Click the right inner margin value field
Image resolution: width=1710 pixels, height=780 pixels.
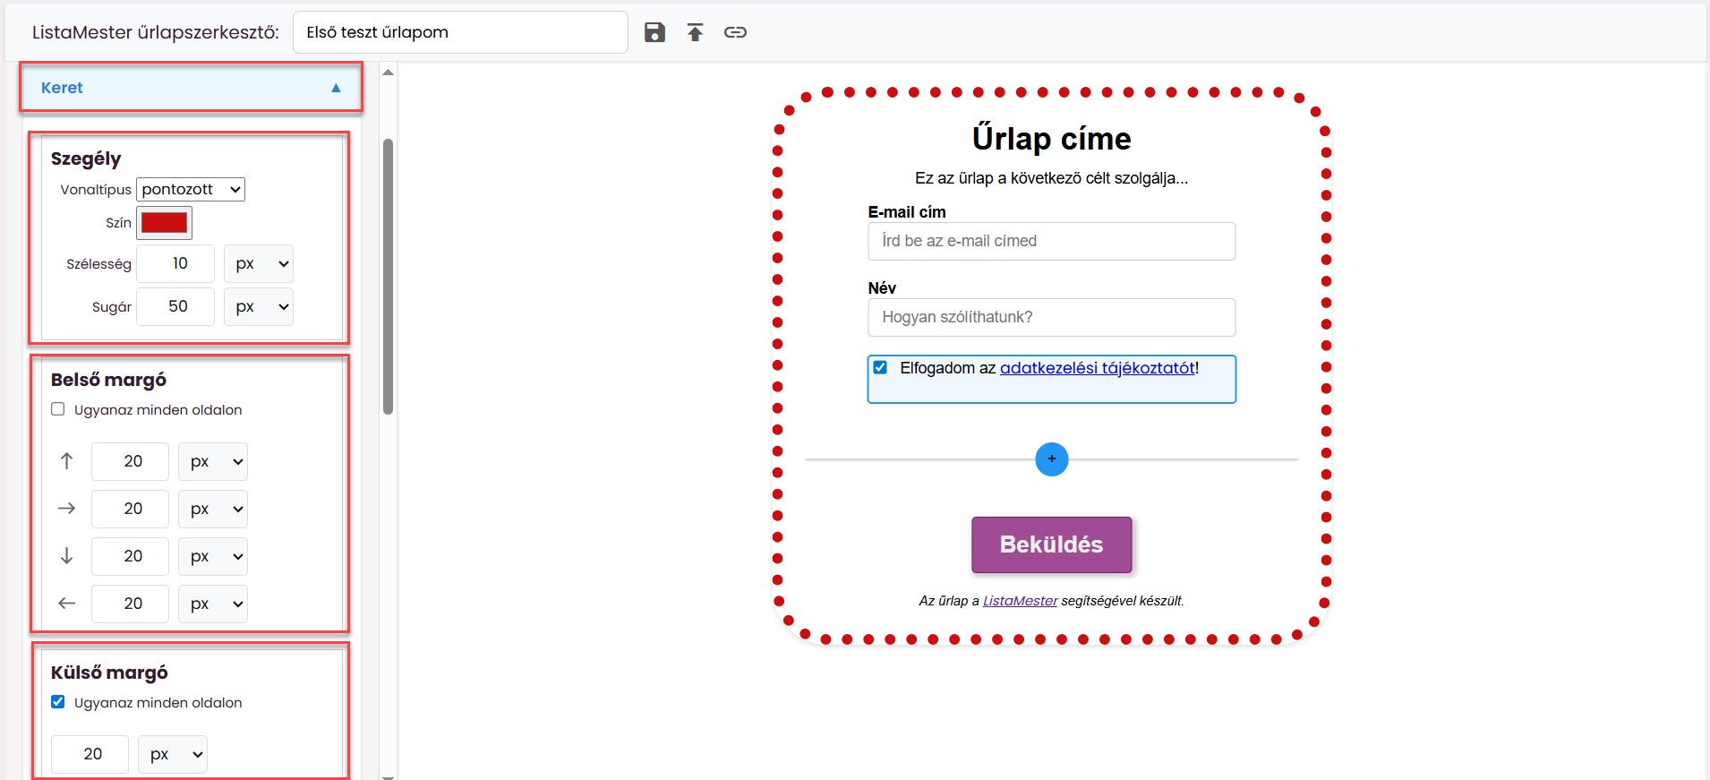point(130,509)
